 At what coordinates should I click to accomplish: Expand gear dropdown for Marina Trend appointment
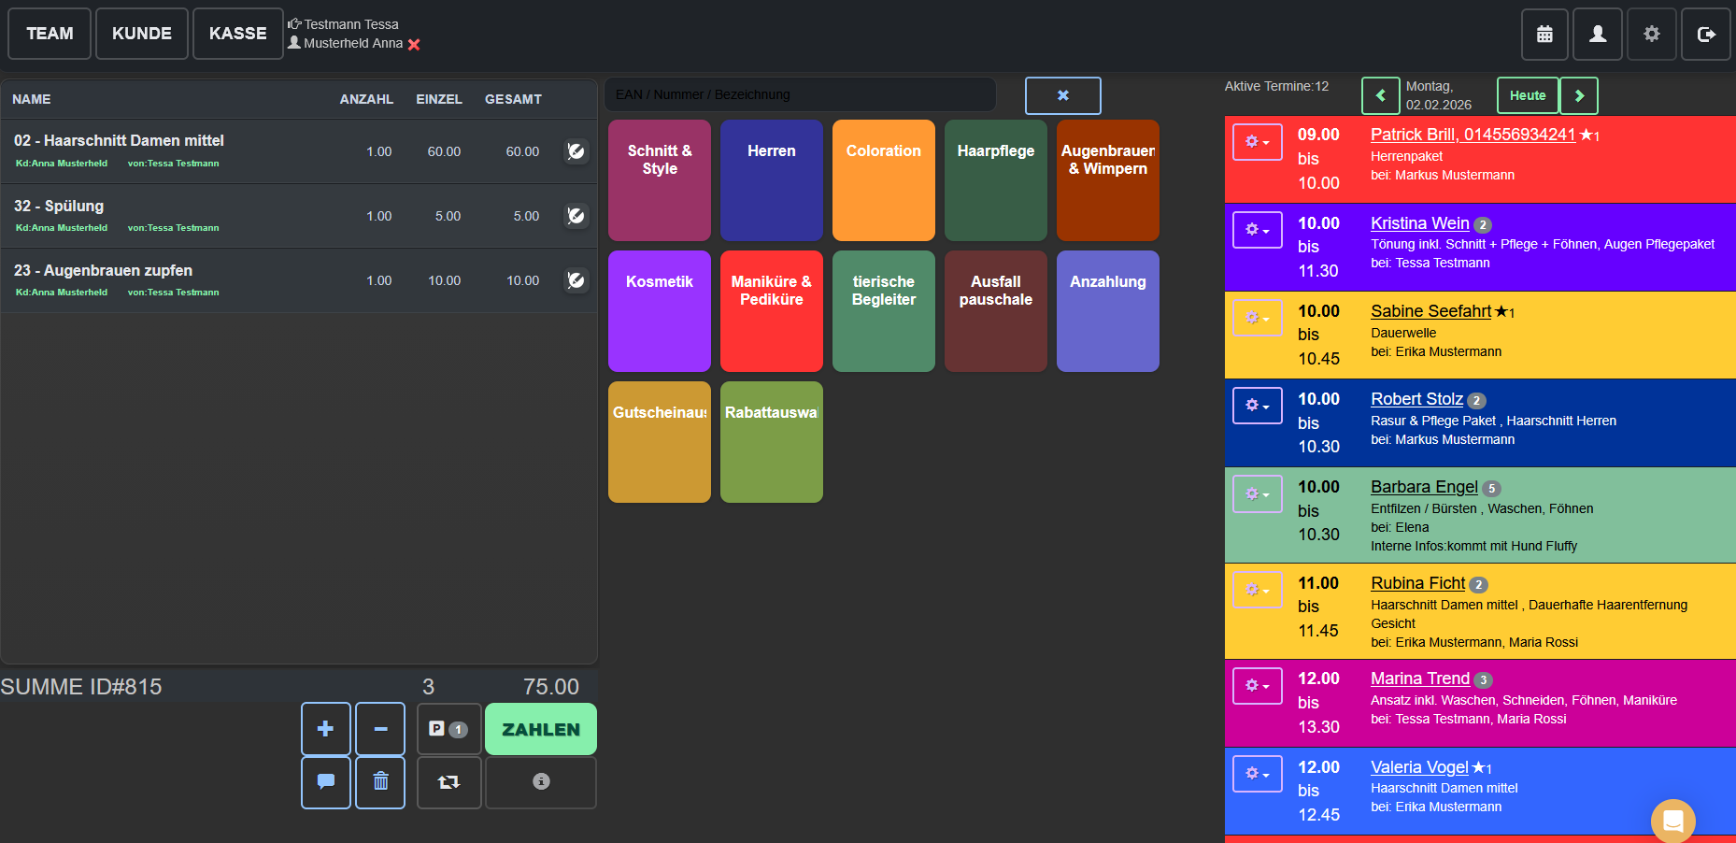coord(1257,686)
